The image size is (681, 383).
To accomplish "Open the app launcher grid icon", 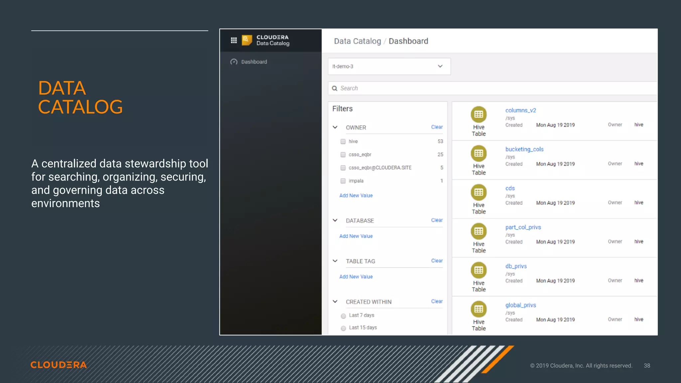I will point(234,40).
